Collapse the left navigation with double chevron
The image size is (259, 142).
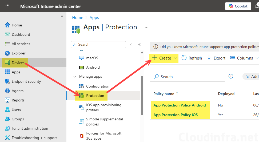(62, 16)
